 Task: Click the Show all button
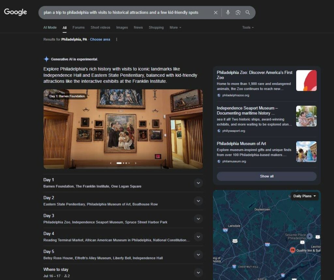tap(266, 176)
